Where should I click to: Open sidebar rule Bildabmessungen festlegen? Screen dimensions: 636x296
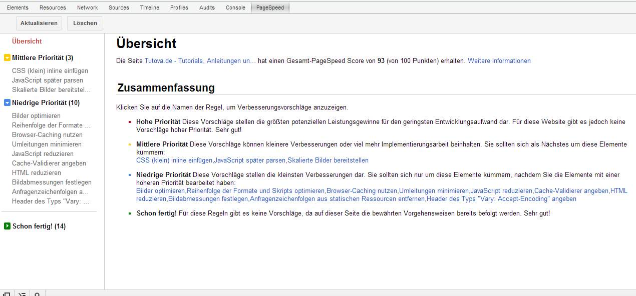pos(52,182)
